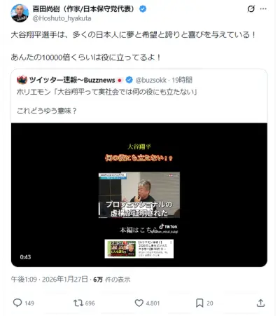Viewport: 280px width, 316px height.
Task: Open the quoted tweet's 19時間 timestamp
Action: [x=182, y=80]
